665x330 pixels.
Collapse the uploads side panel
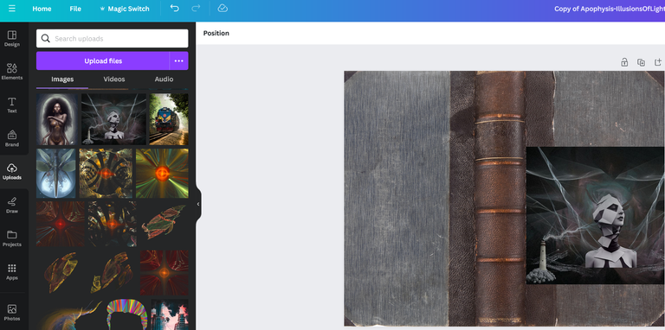coord(198,204)
